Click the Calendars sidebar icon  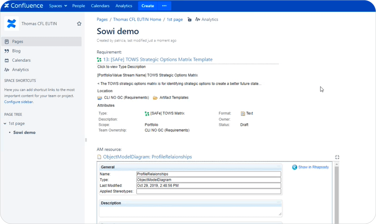[7, 61]
